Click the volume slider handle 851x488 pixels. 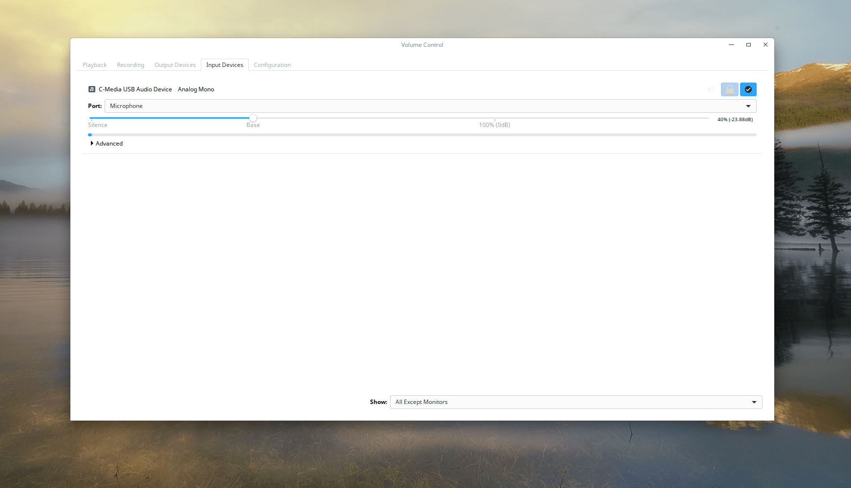tap(253, 118)
